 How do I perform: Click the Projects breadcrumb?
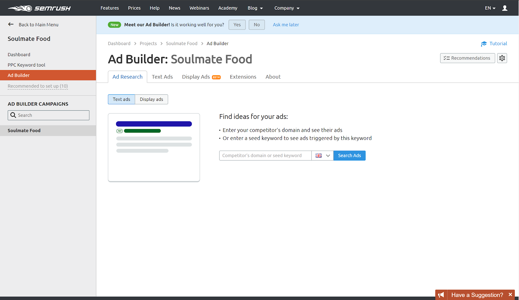coord(148,43)
